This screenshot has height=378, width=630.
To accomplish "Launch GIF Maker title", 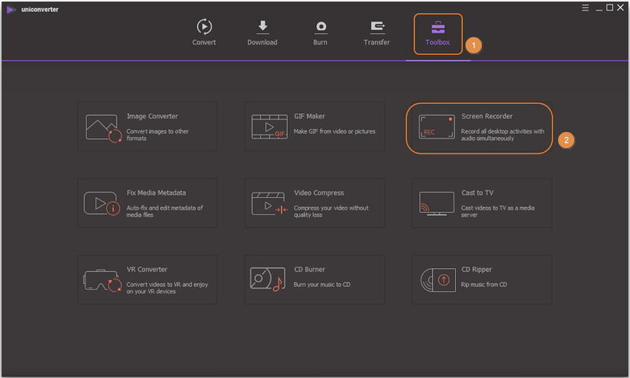I will pyautogui.click(x=309, y=116).
